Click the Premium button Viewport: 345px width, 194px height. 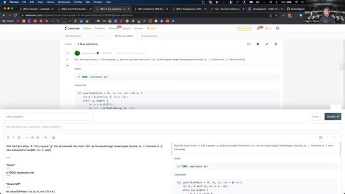tap(244, 29)
